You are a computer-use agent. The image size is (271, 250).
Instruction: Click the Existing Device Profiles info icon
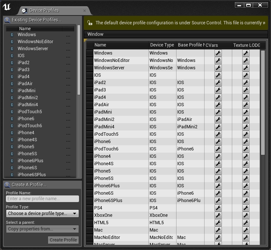point(7,20)
